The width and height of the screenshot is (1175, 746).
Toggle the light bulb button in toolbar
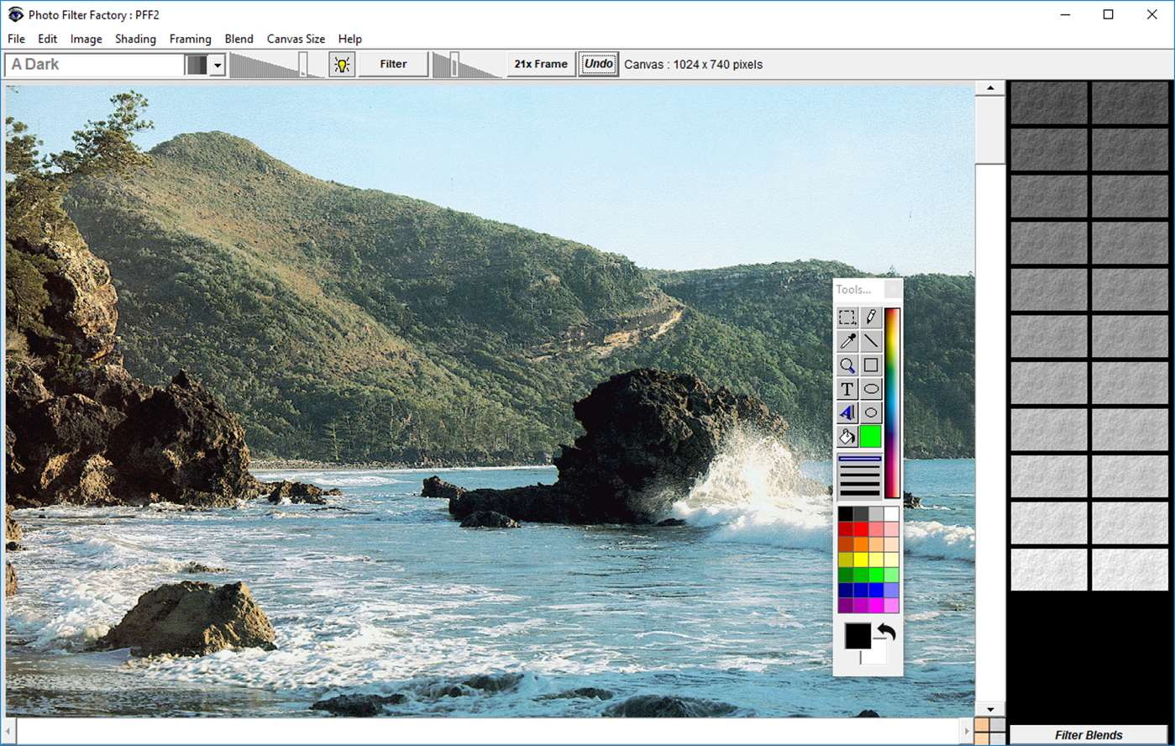(x=341, y=65)
